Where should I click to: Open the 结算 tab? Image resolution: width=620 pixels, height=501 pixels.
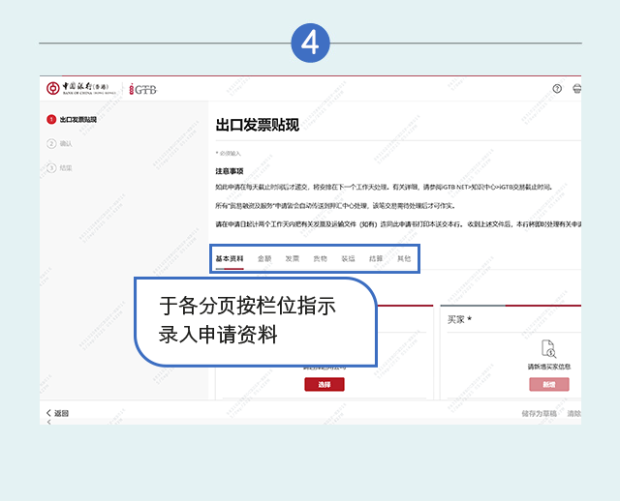coord(376,259)
